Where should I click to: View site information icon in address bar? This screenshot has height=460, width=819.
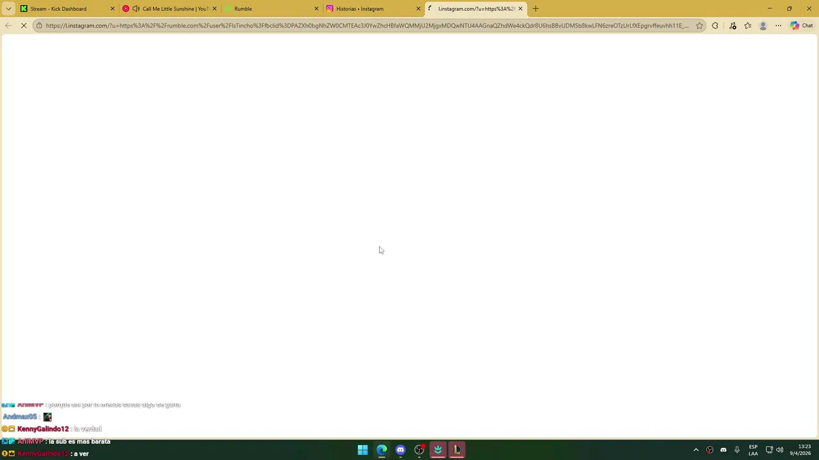39,26
